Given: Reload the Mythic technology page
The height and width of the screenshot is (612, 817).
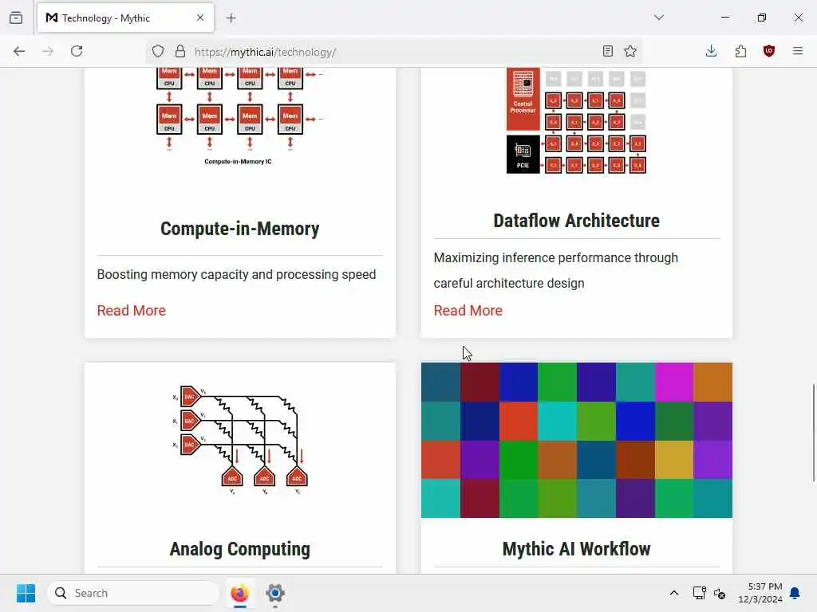Looking at the screenshot, I should [x=77, y=51].
